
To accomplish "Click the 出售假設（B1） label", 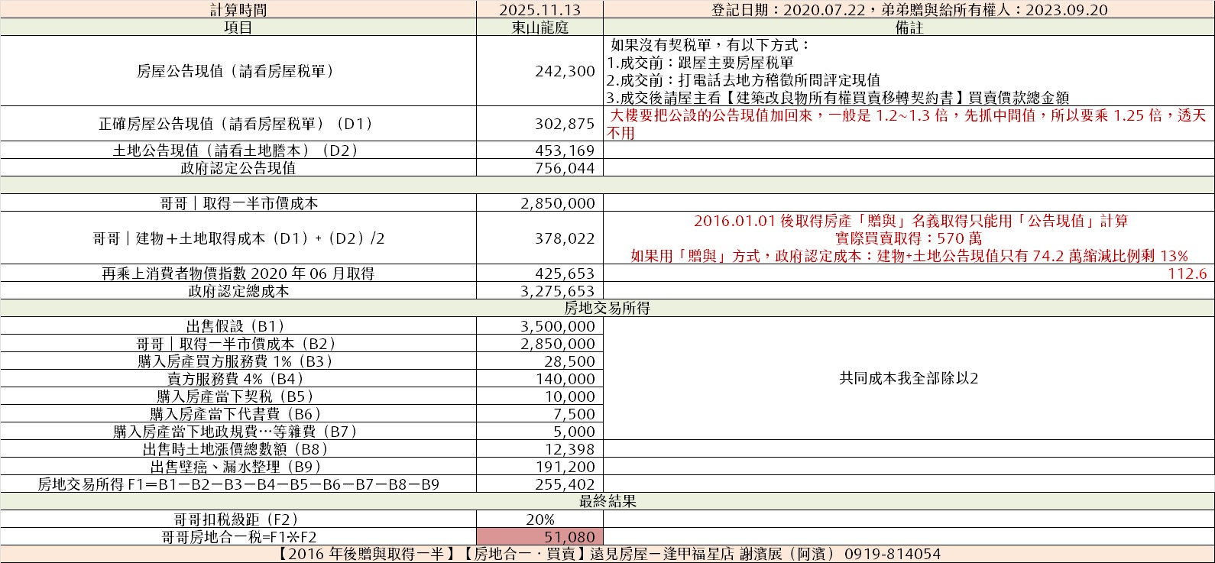I will pos(235,326).
